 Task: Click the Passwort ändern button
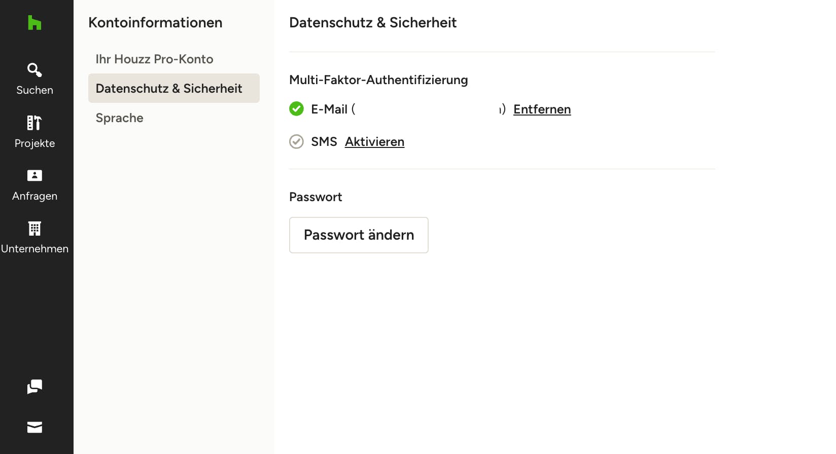pyautogui.click(x=359, y=235)
